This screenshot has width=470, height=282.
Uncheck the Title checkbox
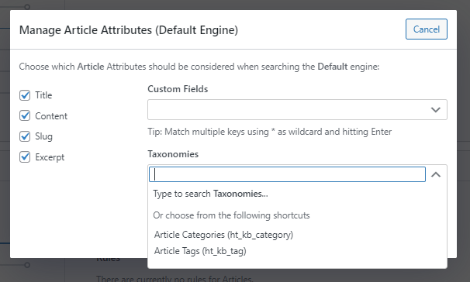tap(25, 95)
